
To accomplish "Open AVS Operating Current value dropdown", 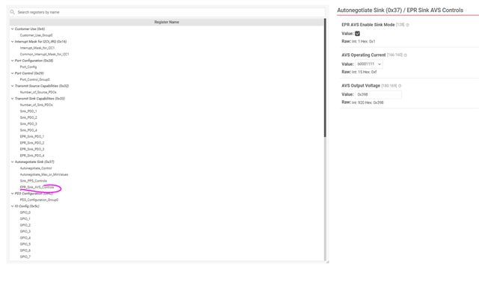I will coord(369,64).
